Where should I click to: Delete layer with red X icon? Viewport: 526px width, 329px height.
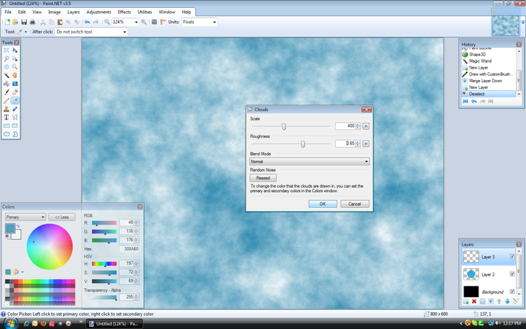(x=474, y=301)
